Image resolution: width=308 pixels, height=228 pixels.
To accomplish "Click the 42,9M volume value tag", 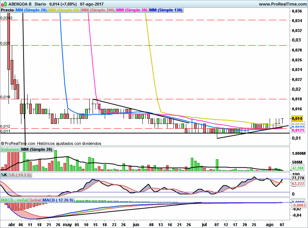I will pos(297,168).
